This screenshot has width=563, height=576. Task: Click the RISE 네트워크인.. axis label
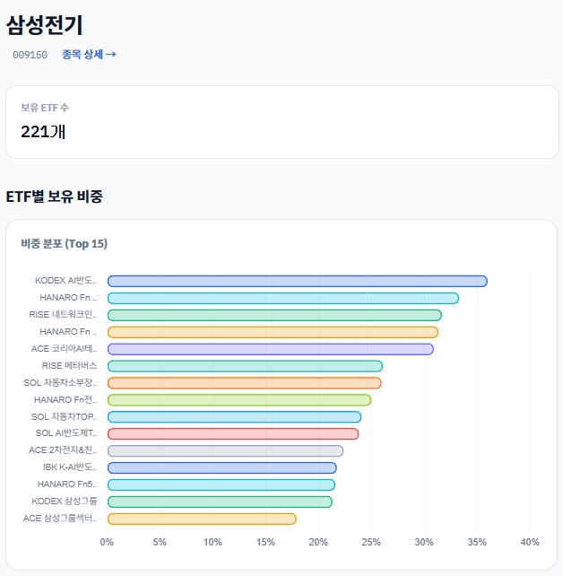pyautogui.click(x=63, y=314)
